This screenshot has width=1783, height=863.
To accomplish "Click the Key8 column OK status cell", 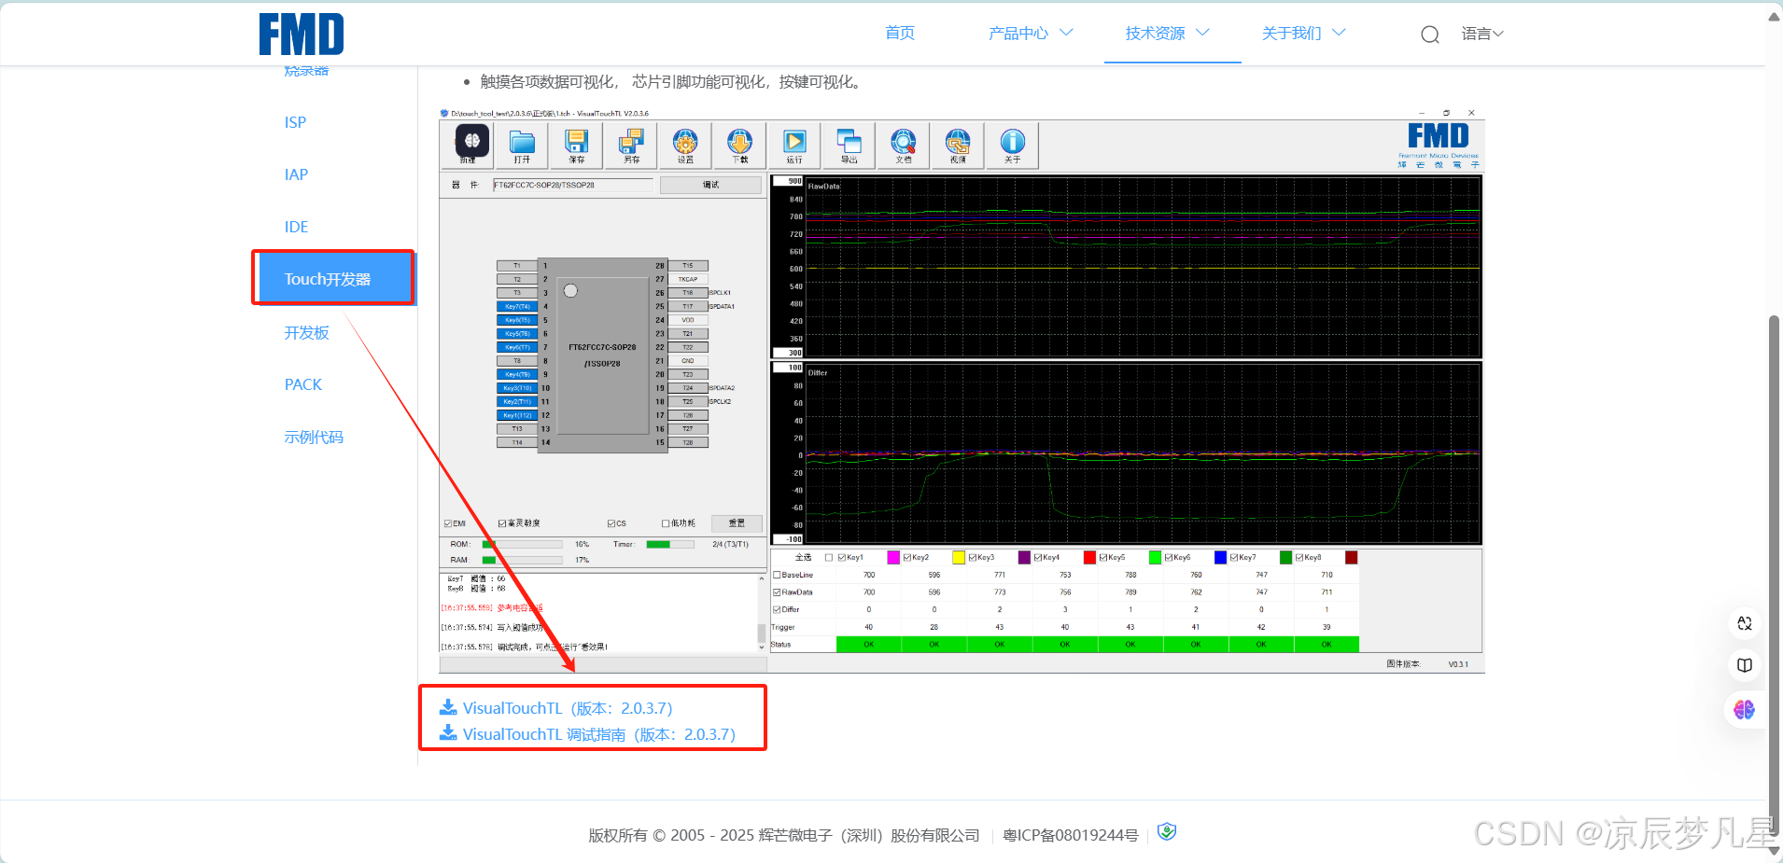I will point(1327,644).
